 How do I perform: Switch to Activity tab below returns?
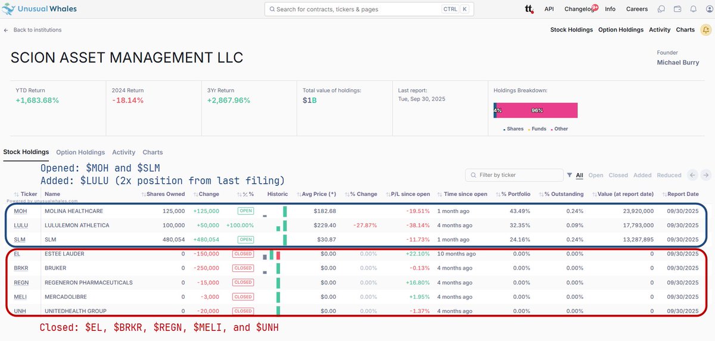124,152
